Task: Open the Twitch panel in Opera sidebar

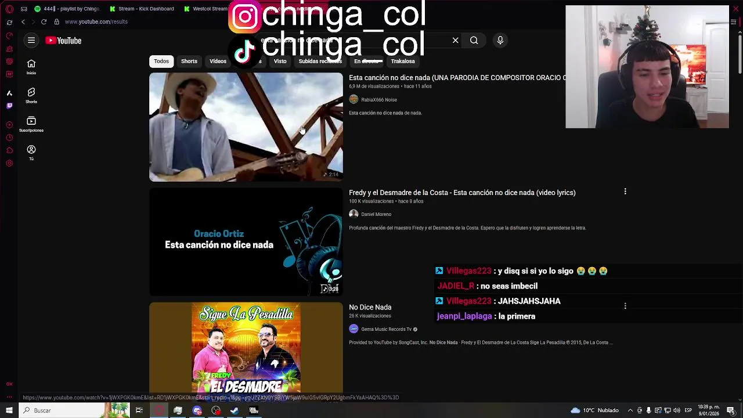Action: (9, 106)
